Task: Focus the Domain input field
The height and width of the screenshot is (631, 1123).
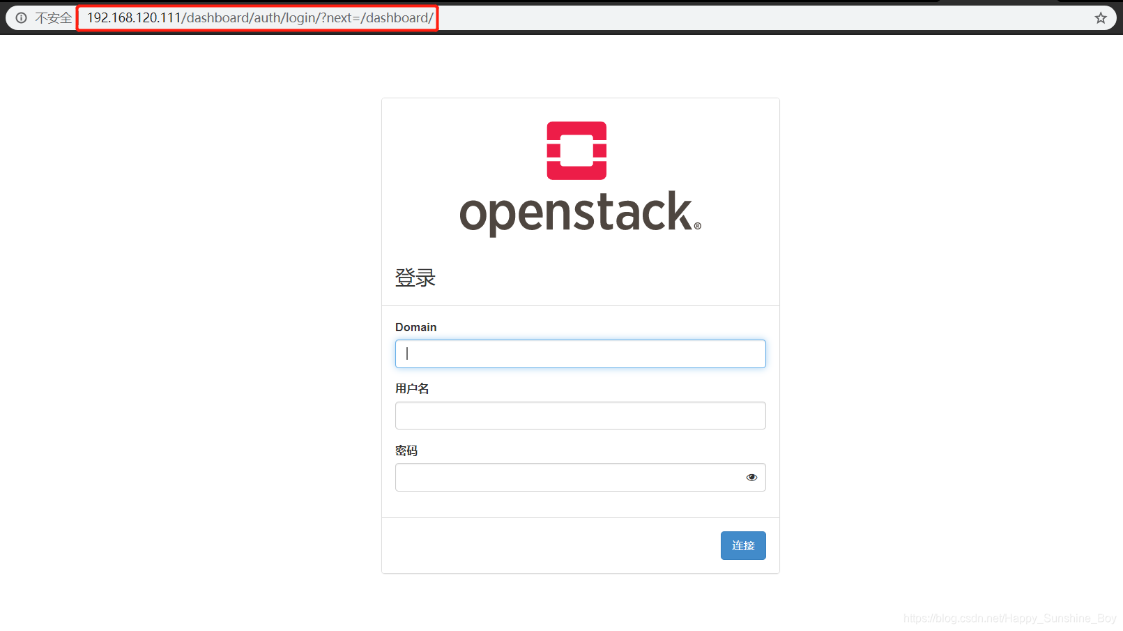Action: point(580,354)
